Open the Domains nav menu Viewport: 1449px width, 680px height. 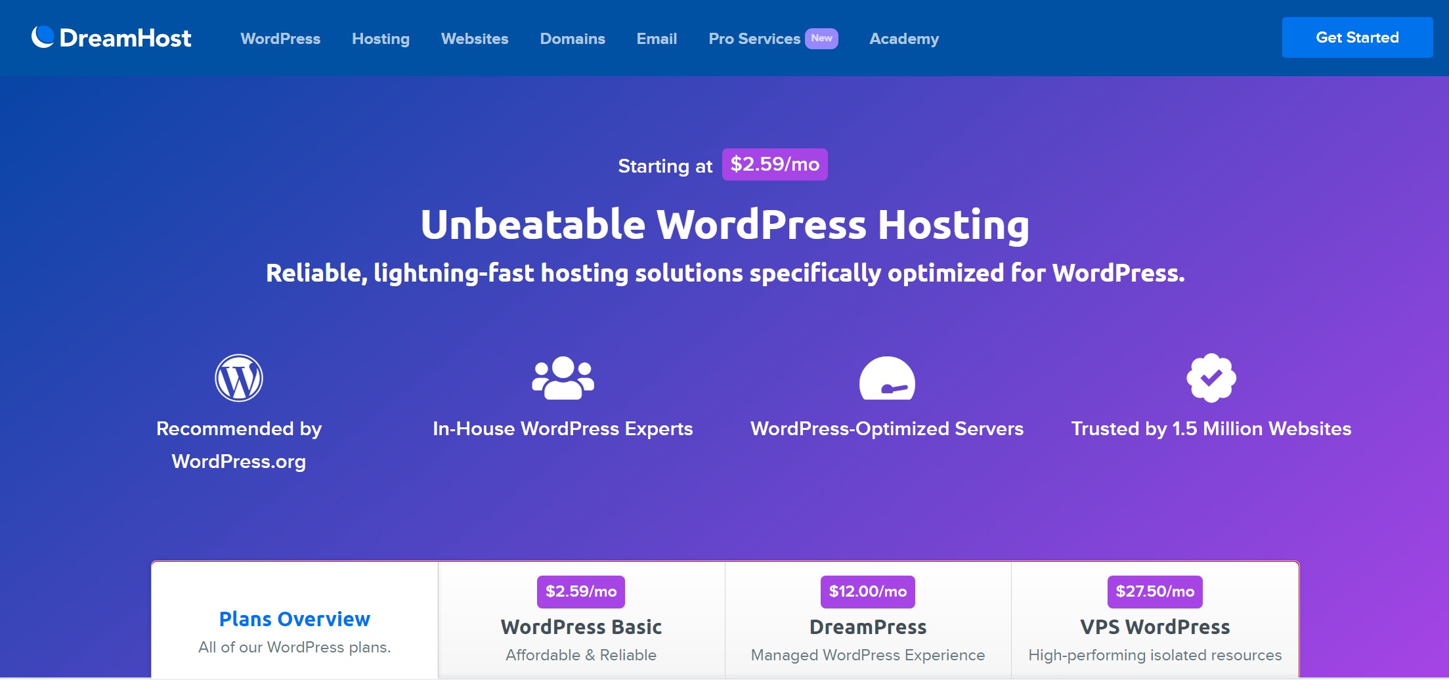[x=573, y=39]
